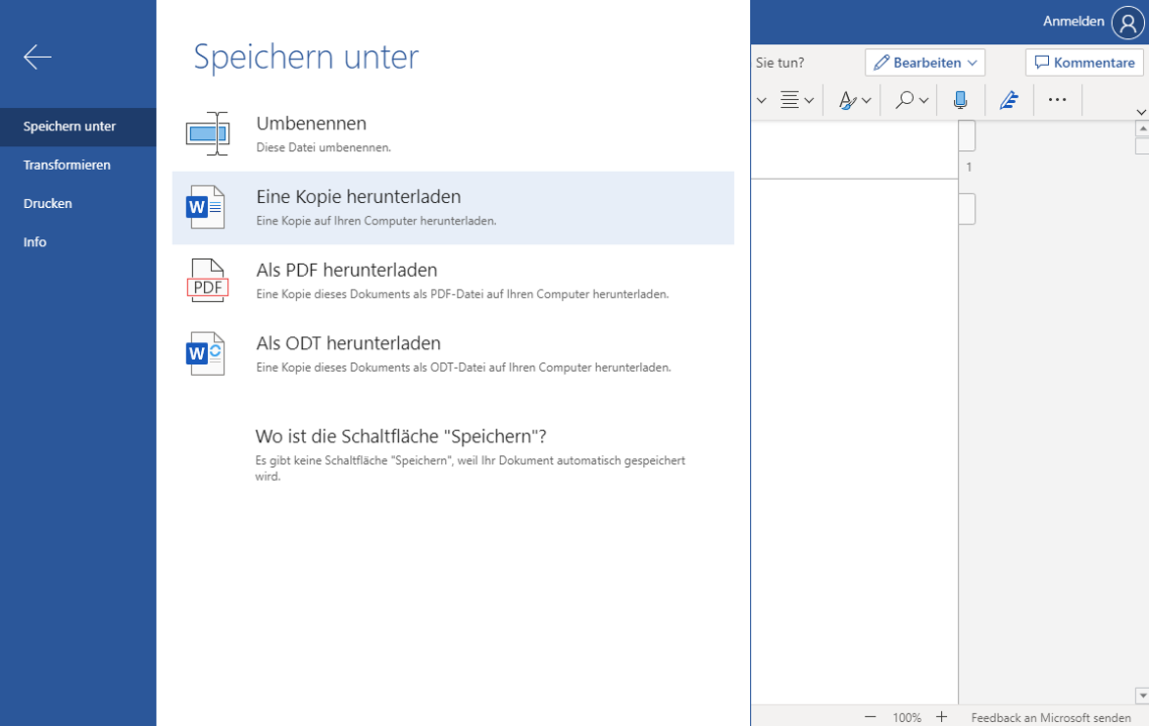
Task: Open more options ellipsis in ribbon
Action: tap(1058, 100)
